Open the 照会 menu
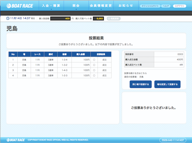Viewport: 192px width, 143px height. (x=76, y=6)
